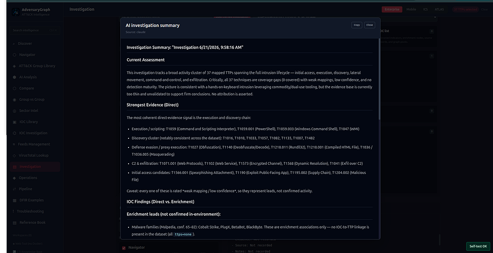
Task: Click the 'Execution / scripting' bullet line
Action: 246,129
